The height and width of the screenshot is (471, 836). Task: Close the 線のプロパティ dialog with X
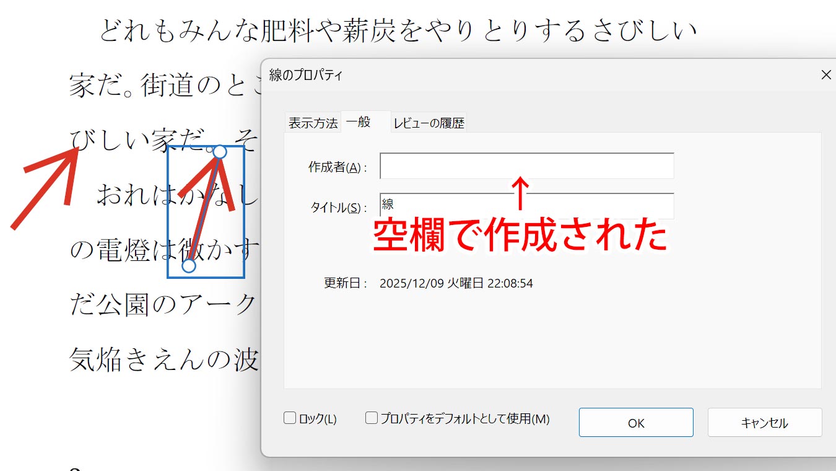point(825,75)
